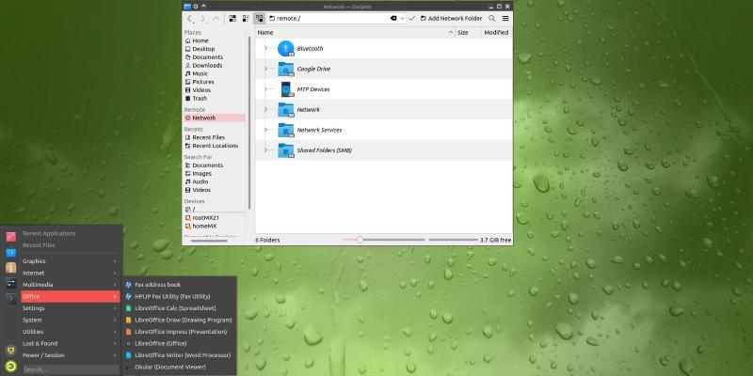Select Trash in the Places panel
The width and height of the screenshot is (753, 376).
point(215,99)
